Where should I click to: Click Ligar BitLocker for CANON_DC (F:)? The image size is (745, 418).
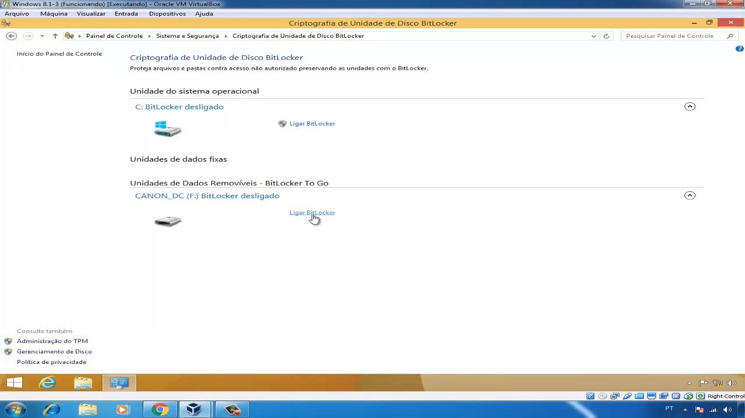[x=312, y=213]
